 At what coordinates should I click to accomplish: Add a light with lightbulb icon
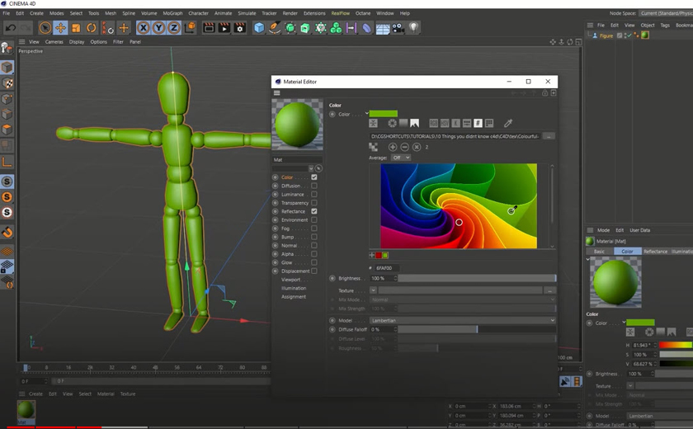pos(413,28)
